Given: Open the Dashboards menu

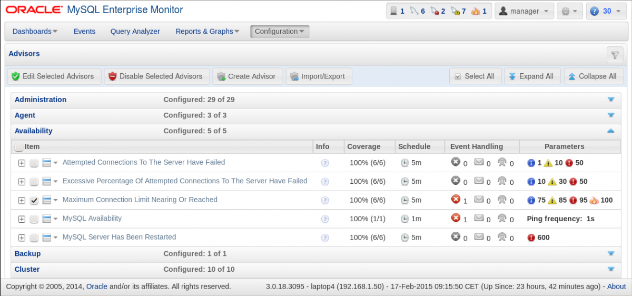Looking at the screenshot, I should click(35, 32).
